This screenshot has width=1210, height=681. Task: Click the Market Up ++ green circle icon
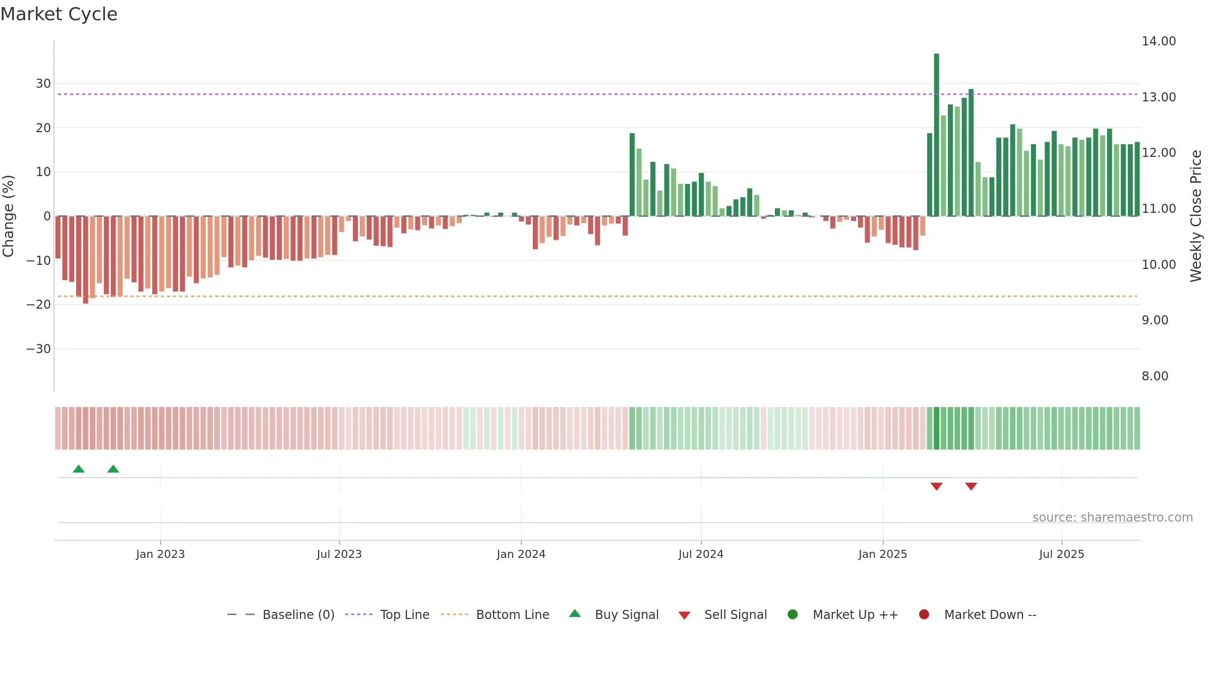(793, 614)
